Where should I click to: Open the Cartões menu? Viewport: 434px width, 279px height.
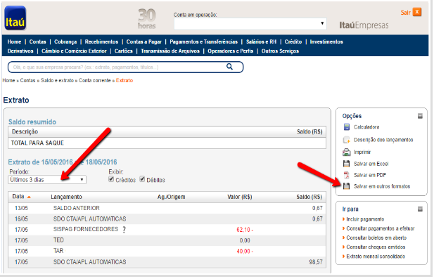(124, 51)
